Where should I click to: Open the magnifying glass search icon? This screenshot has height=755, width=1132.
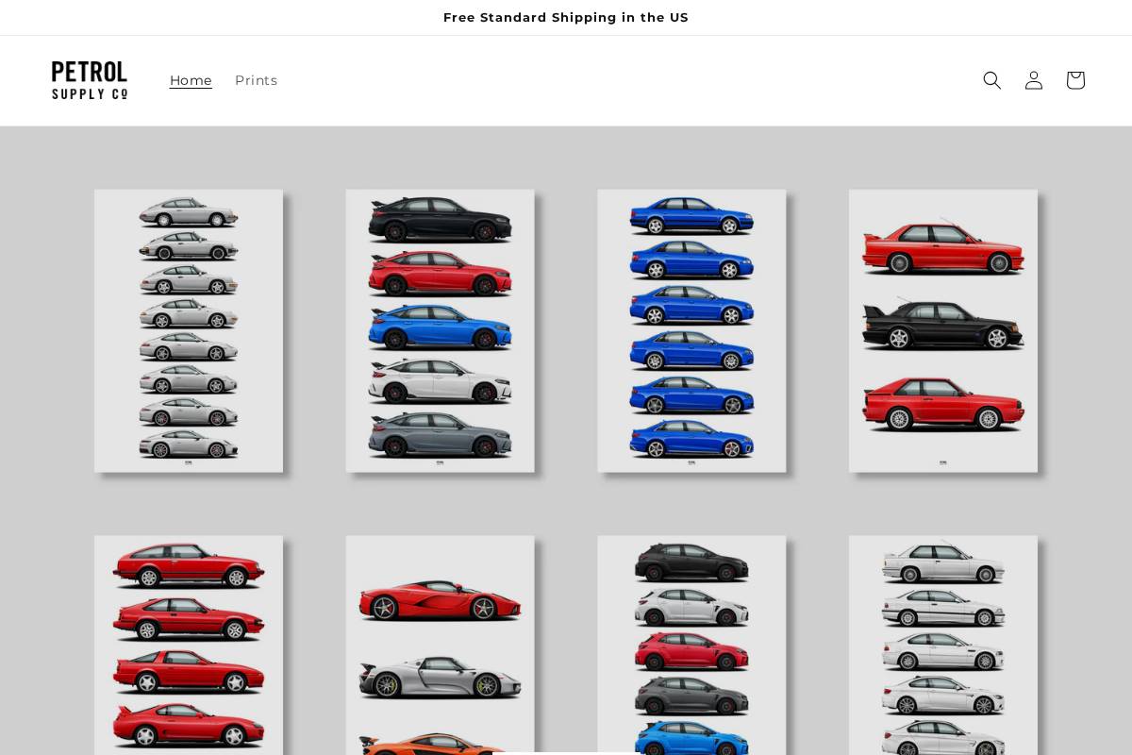992,80
